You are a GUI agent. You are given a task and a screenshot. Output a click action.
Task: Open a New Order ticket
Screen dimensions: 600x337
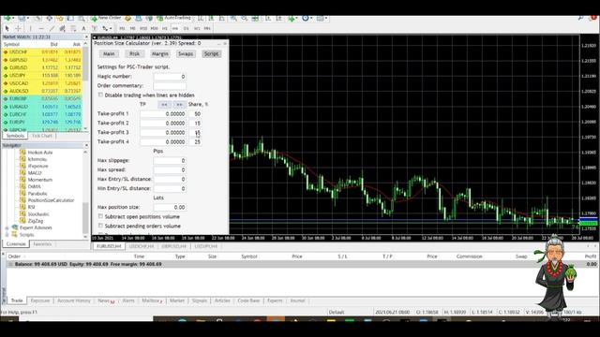[106, 18]
